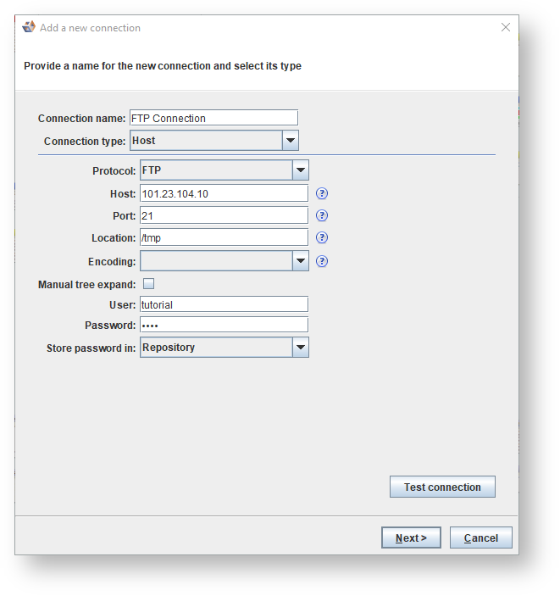Click the Cancel button

[x=480, y=538]
